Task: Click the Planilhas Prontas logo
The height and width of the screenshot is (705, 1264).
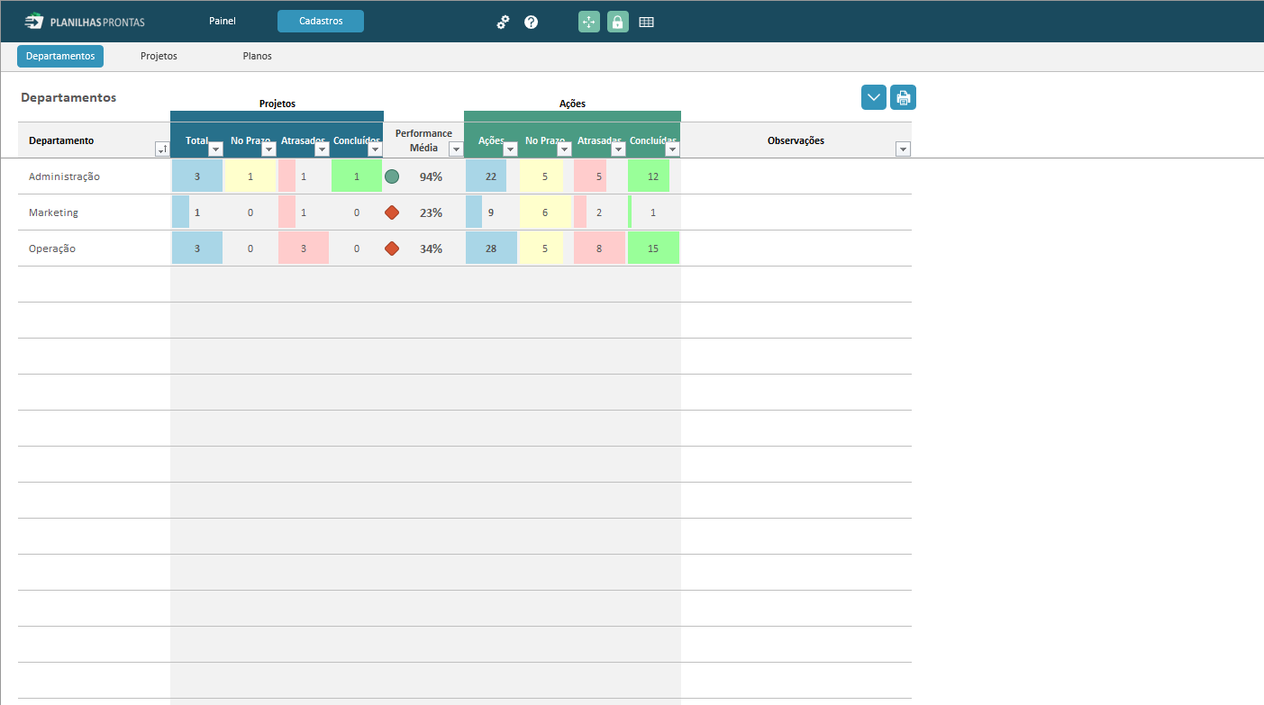Action: coord(85,22)
